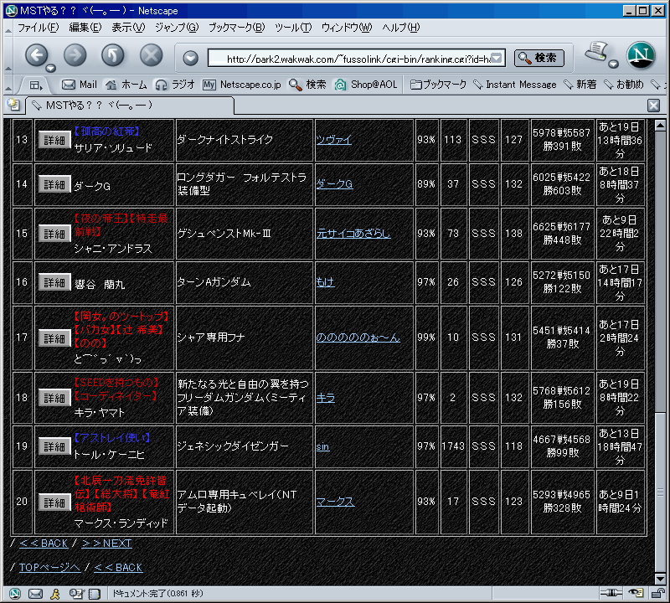670x603 pixels.
Task: Open My Netscape.co.jp shortcut
Action: 242,85
